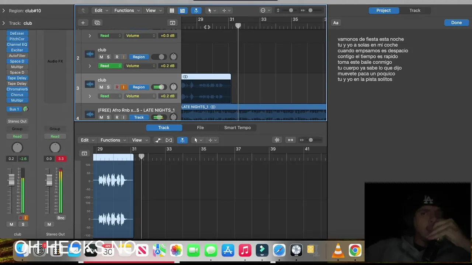Open the snap options menu in Tracks toolbar

point(265,10)
